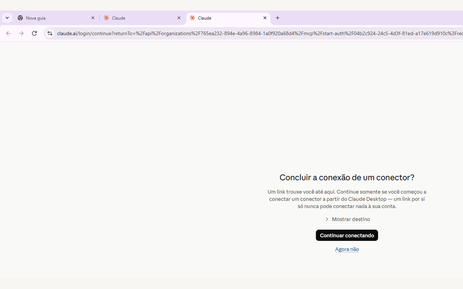Go forward with the browser forward arrow
Screen dimensions: 463x289
(21, 33)
